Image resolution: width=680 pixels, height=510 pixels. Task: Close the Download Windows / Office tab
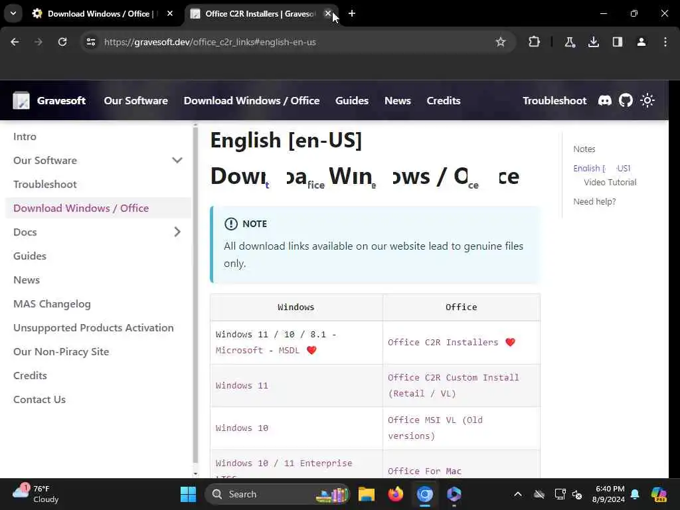coord(170,13)
